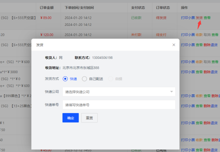
Task: Click the 下单时间/支付时间 column header
Action: 79,8
